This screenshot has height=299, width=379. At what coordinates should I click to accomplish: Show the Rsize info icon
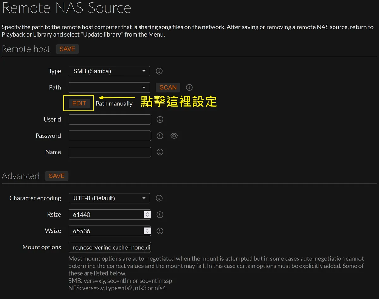click(x=160, y=215)
